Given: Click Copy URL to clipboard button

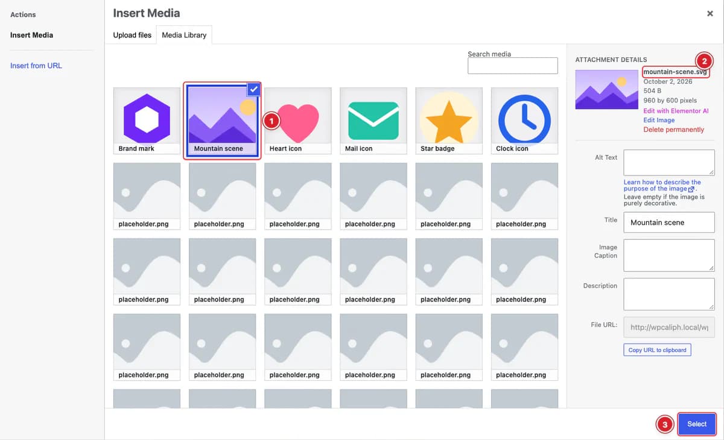Looking at the screenshot, I should point(657,350).
